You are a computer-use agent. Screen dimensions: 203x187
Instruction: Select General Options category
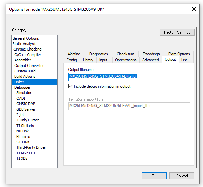click(26, 38)
